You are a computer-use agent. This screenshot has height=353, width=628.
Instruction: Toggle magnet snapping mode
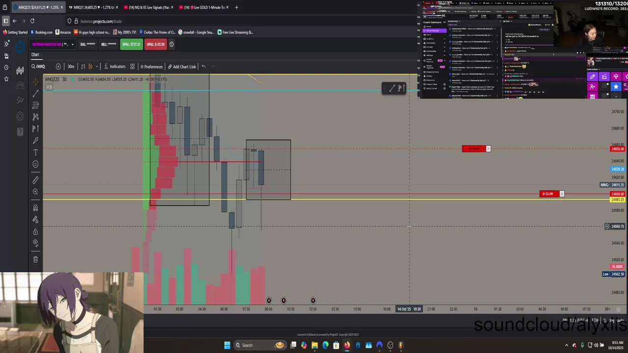coord(35,208)
